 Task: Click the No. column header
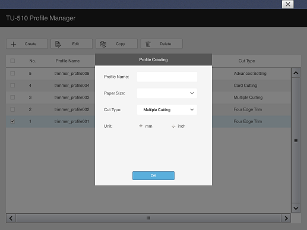(x=33, y=61)
